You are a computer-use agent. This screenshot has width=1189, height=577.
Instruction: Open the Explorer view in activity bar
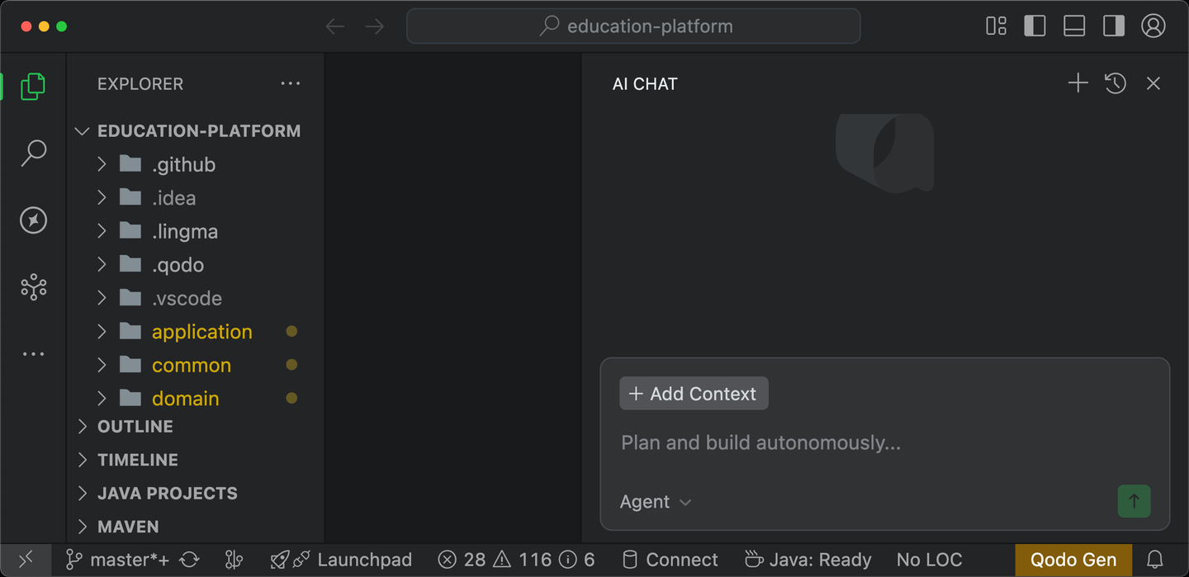[x=33, y=86]
